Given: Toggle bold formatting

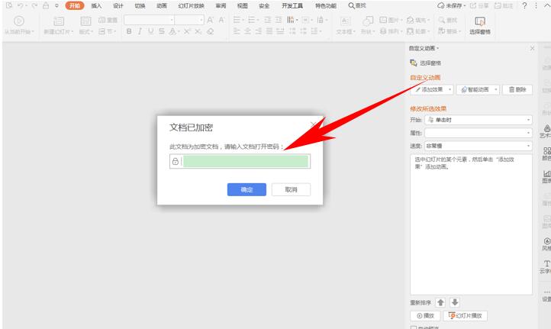Looking at the screenshot, I should coord(129,31).
